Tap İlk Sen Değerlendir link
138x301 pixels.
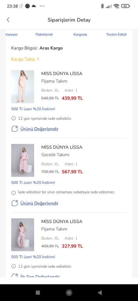click(x=40, y=276)
